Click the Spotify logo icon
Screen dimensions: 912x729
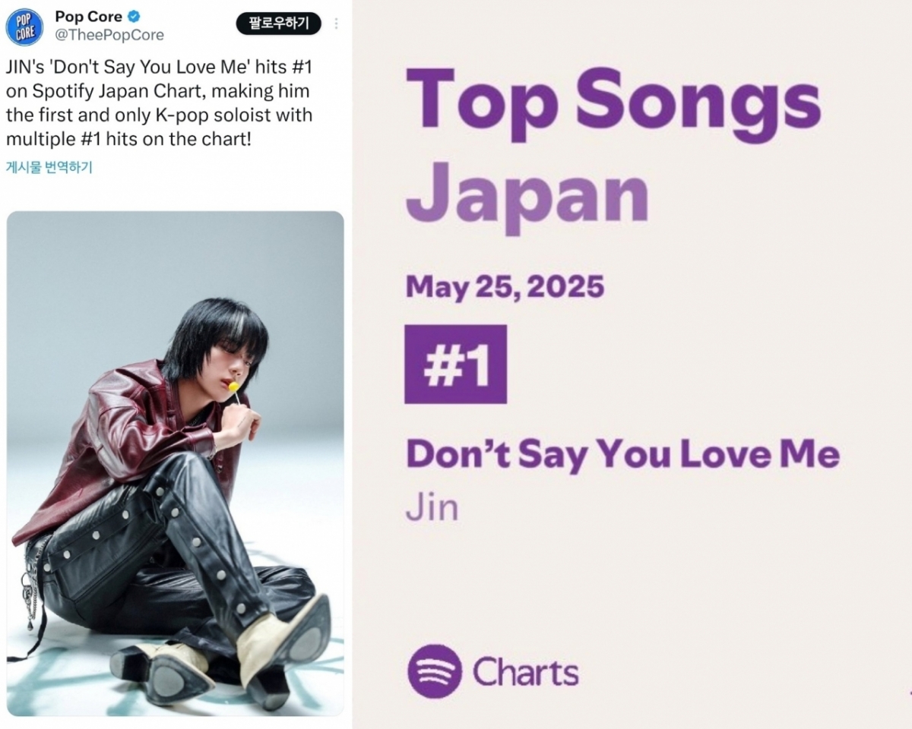tap(434, 671)
